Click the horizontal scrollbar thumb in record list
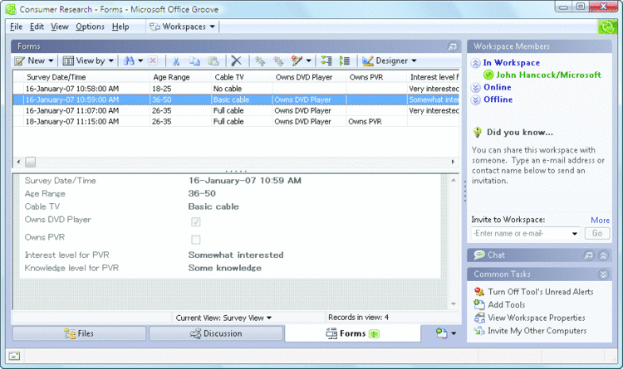This screenshot has width=623, height=369. click(x=30, y=162)
